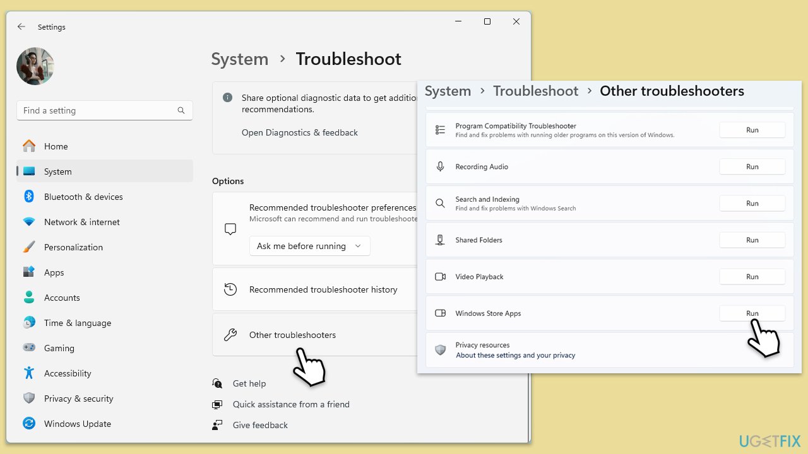This screenshot has width=808, height=454.
Task: Click the Get help link
Action: tap(249, 383)
